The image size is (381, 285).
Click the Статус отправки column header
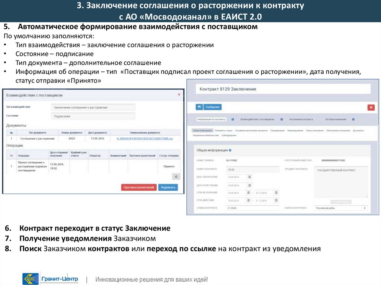[169, 156]
